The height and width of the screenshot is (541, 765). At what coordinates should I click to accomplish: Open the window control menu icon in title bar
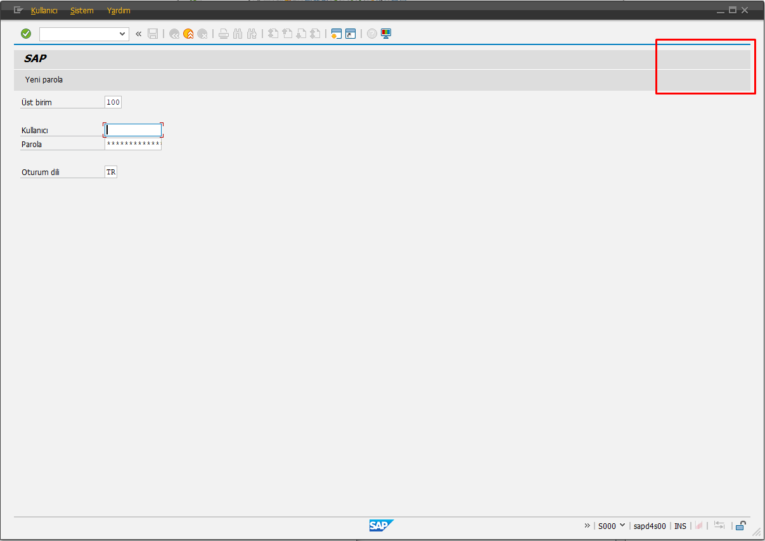18,10
